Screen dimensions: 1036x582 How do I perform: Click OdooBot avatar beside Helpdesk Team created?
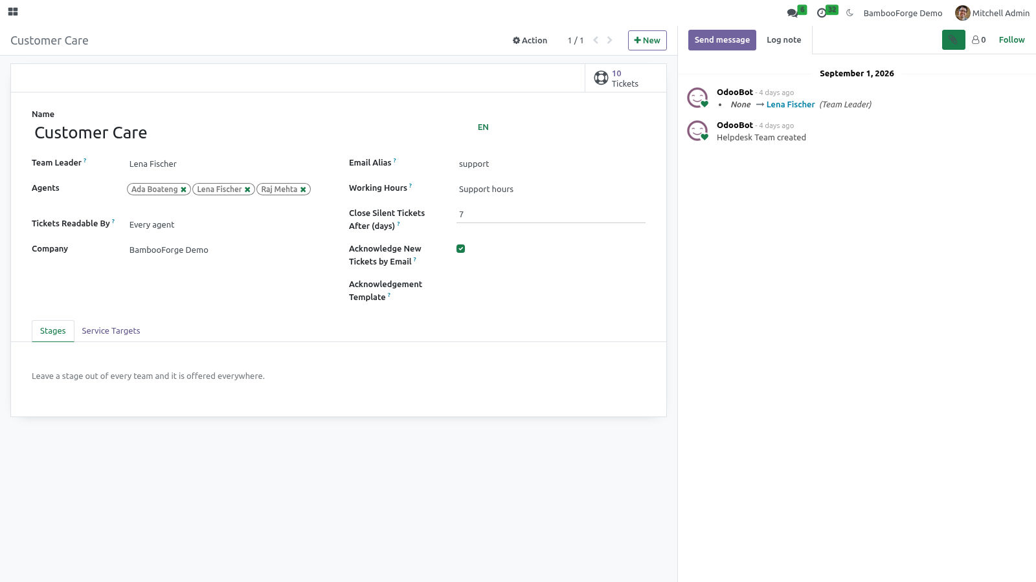coord(697,131)
